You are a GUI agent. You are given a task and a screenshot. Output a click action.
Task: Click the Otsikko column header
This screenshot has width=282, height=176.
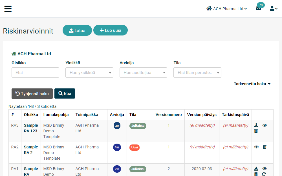31,115
